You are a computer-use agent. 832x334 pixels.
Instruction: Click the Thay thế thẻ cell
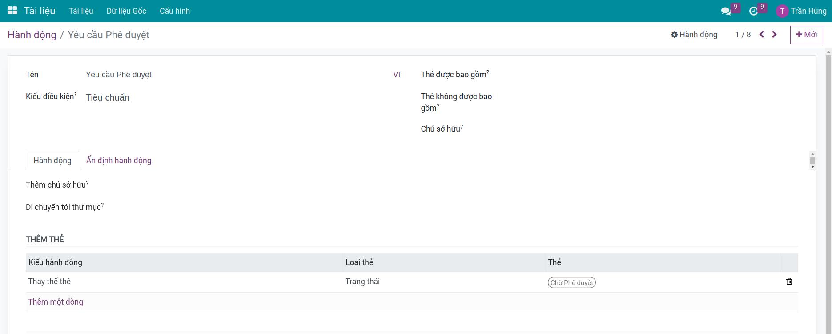click(184, 282)
